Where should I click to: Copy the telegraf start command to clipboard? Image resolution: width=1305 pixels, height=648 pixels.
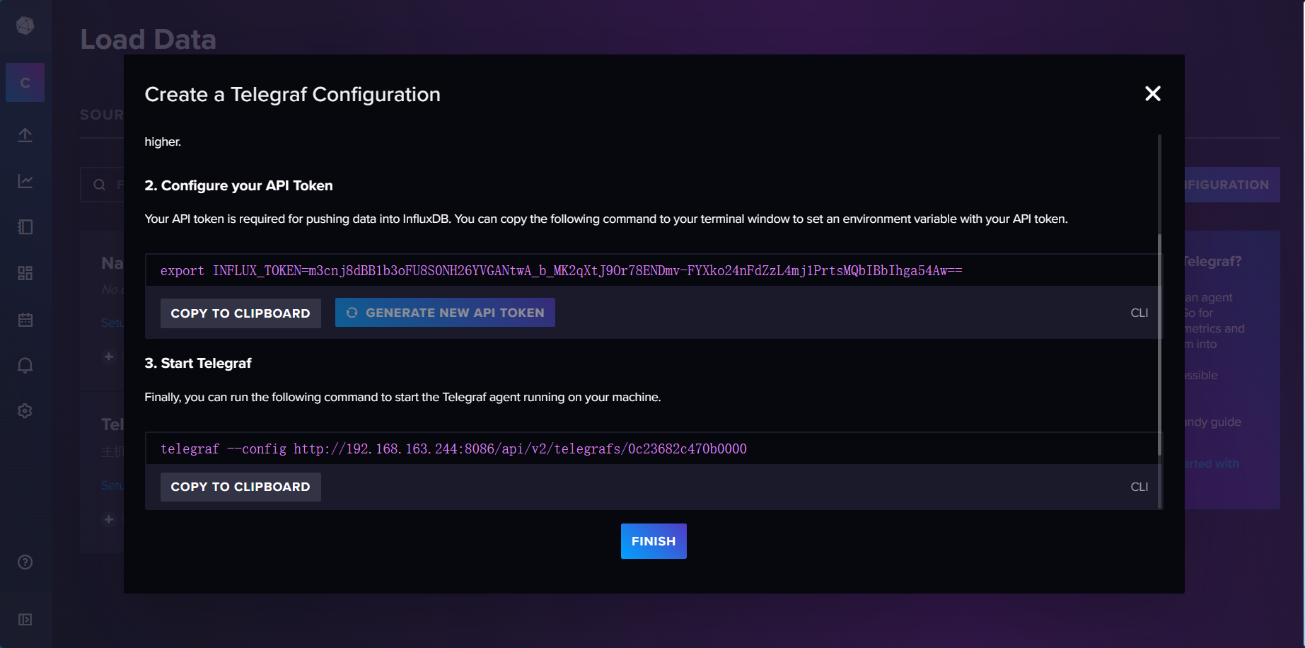(240, 487)
